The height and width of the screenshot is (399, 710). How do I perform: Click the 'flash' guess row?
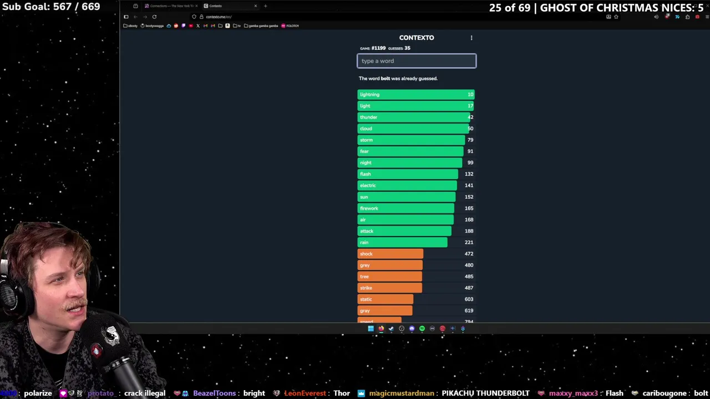tap(416, 174)
